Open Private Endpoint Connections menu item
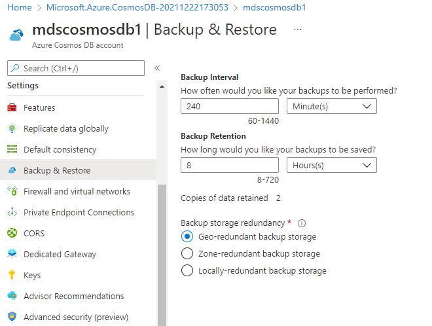Viewport: 432px width, 326px height. point(79,212)
